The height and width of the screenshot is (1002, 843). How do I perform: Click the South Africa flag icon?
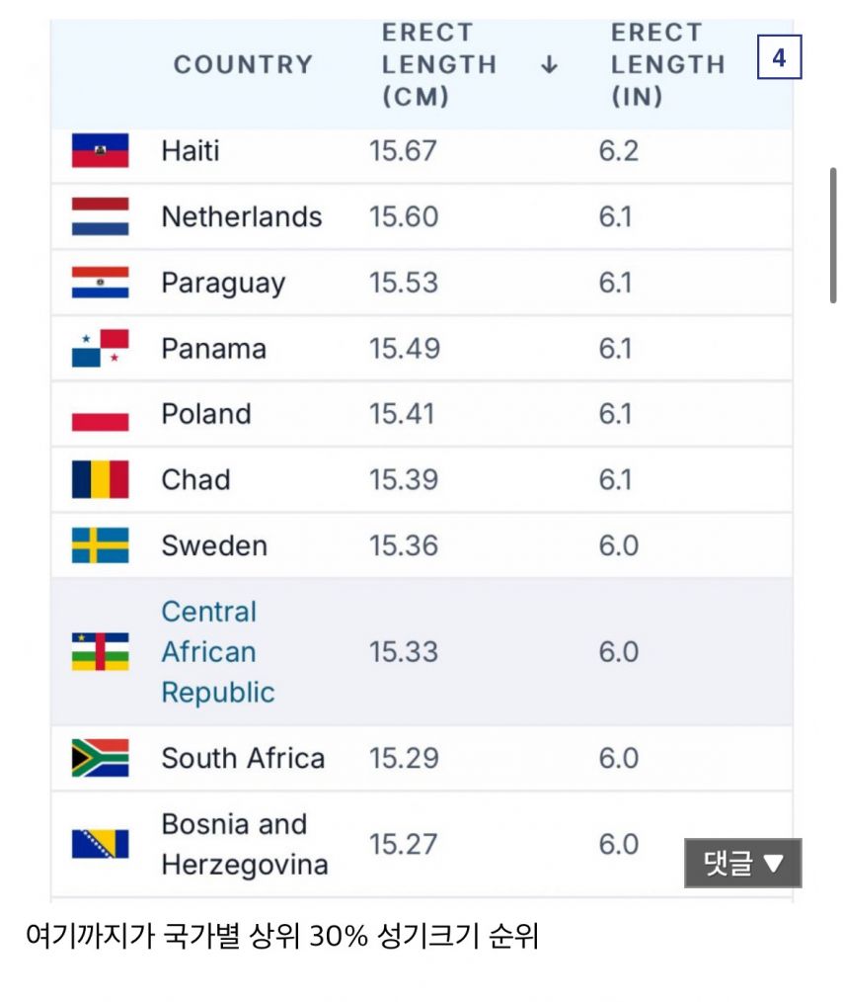[x=100, y=758]
